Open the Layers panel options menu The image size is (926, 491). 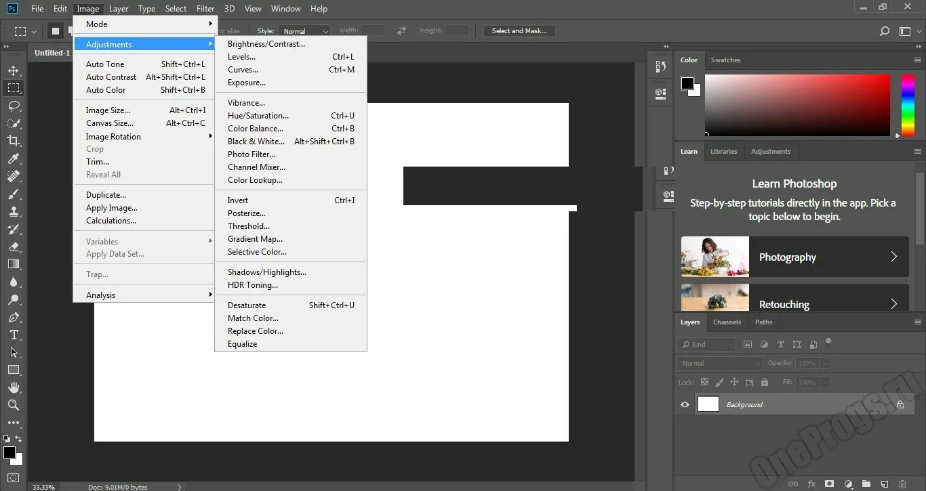pos(918,322)
